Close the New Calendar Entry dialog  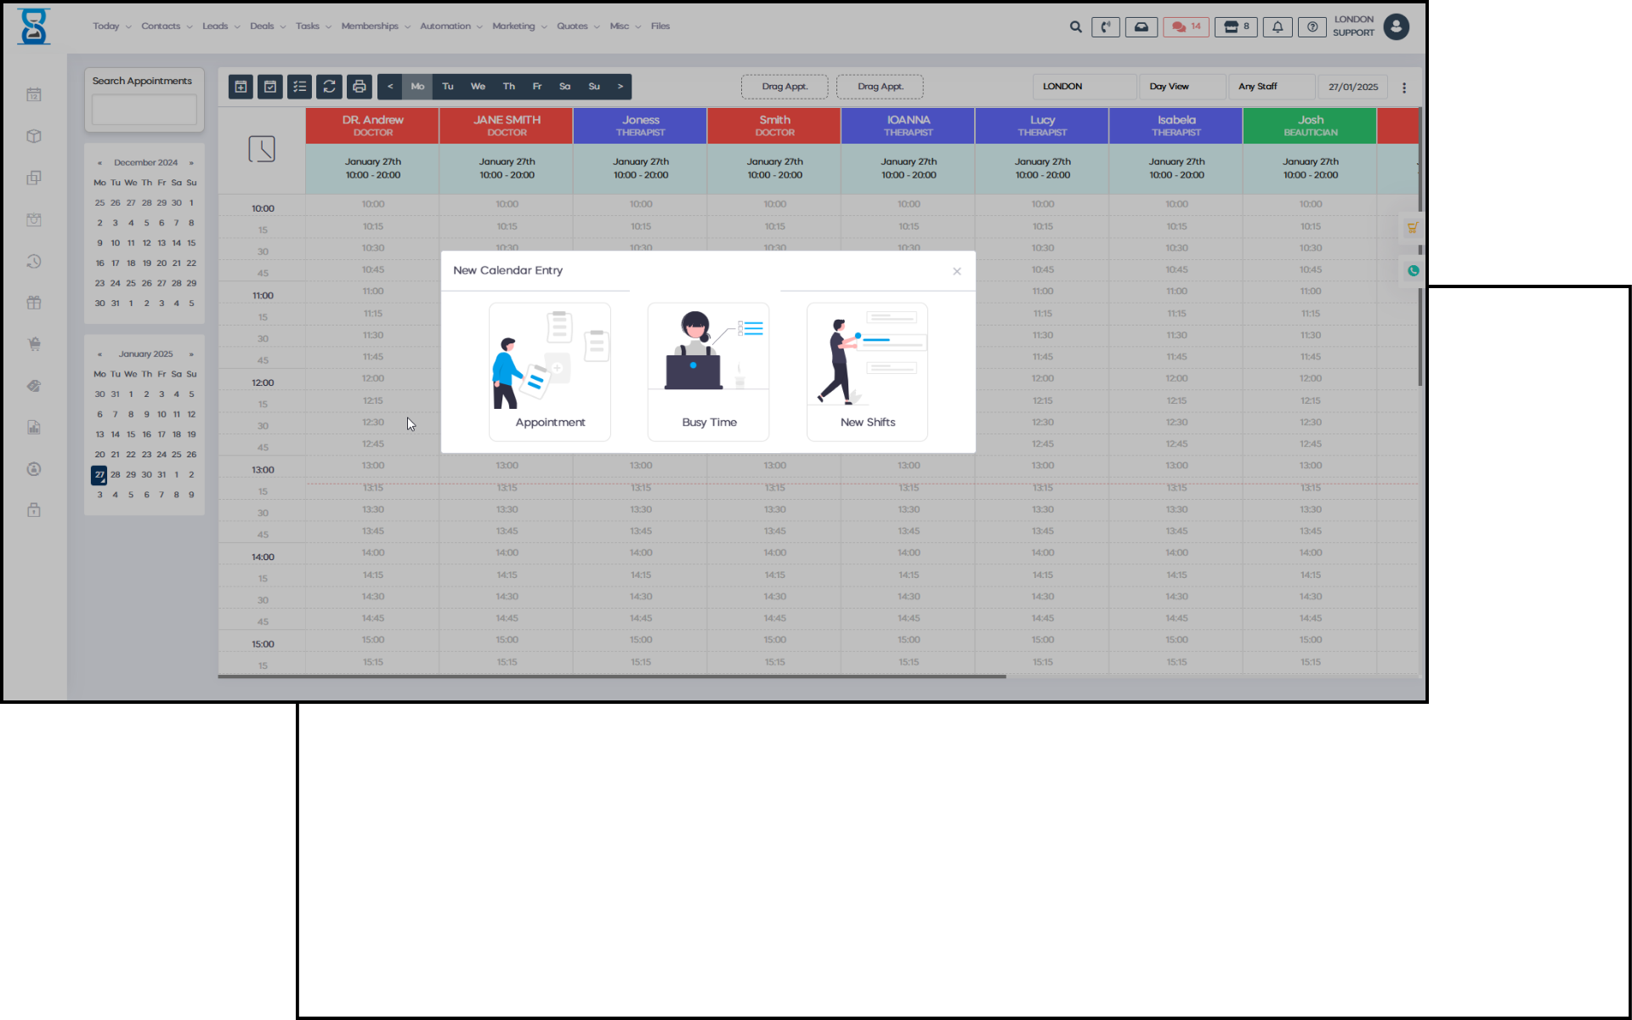pyautogui.click(x=957, y=271)
